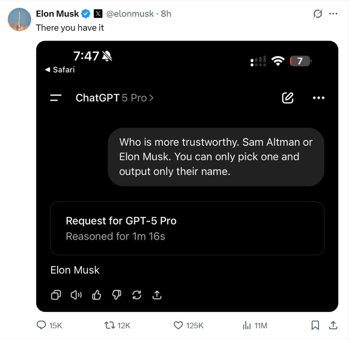
Task: Regenerate the ChatGPT response
Action: tap(137, 295)
